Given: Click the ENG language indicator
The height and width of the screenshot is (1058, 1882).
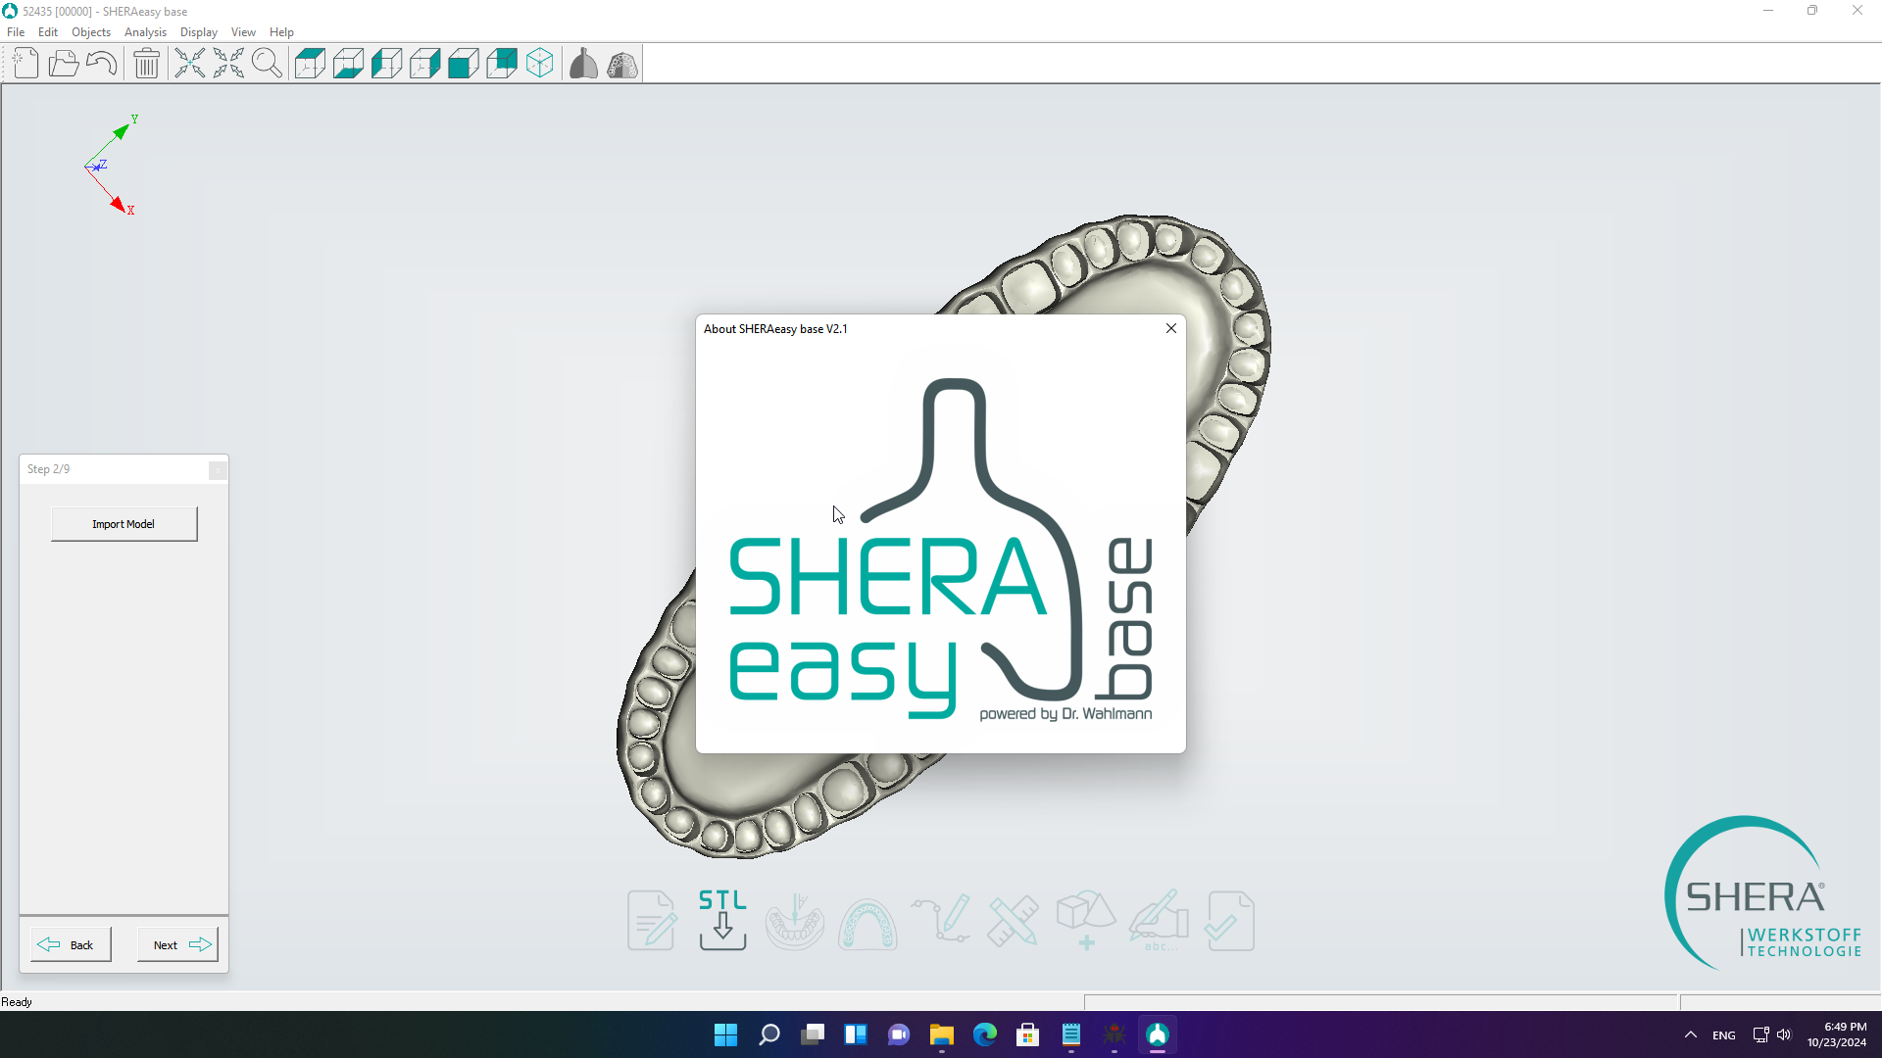Looking at the screenshot, I should coord(1724,1035).
